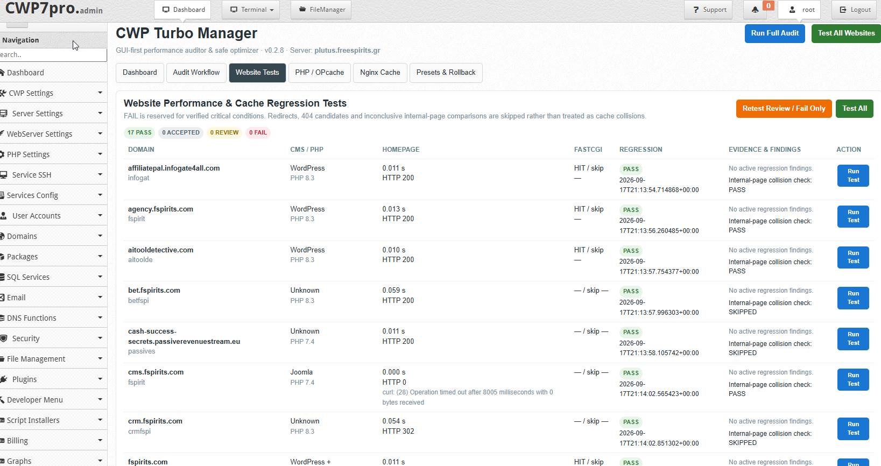Run Test for aitooldetective.com
Image resolution: width=881 pixels, height=466 pixels.
point(853,257)
